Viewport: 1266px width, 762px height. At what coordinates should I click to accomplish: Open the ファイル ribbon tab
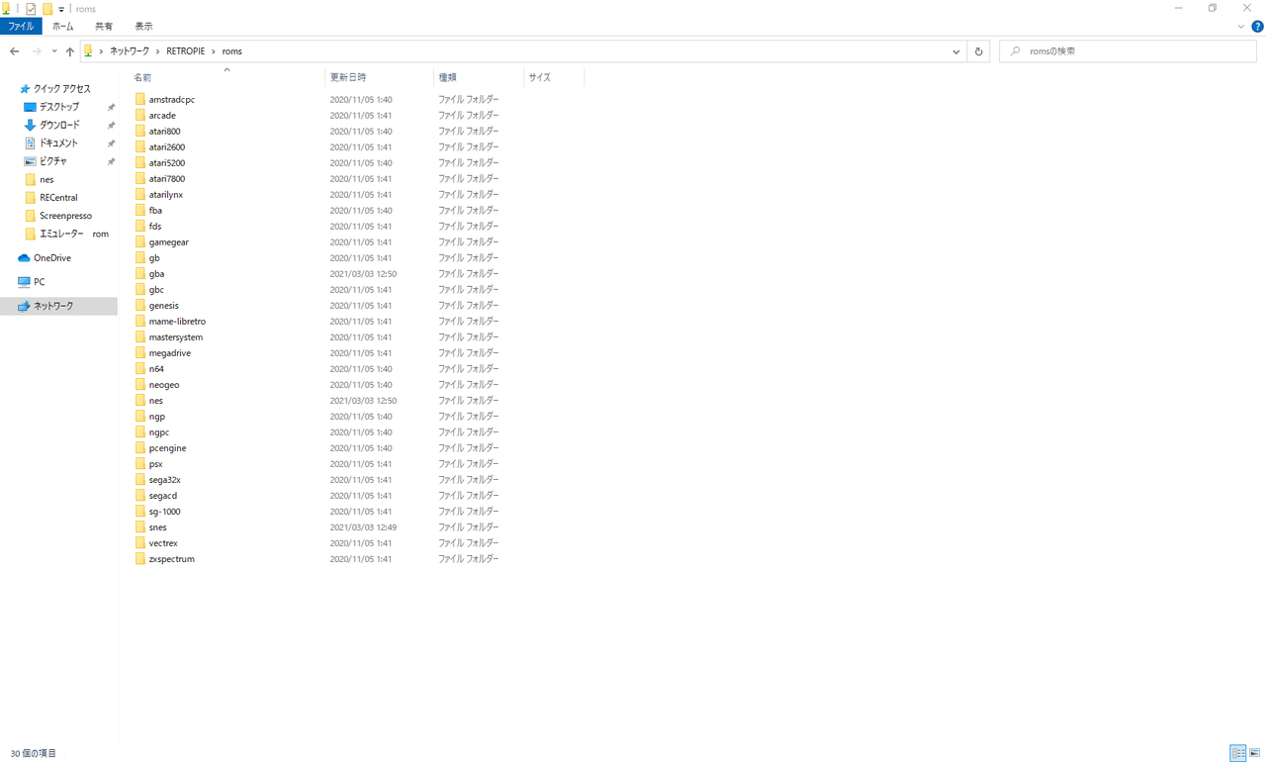point(21,27)
